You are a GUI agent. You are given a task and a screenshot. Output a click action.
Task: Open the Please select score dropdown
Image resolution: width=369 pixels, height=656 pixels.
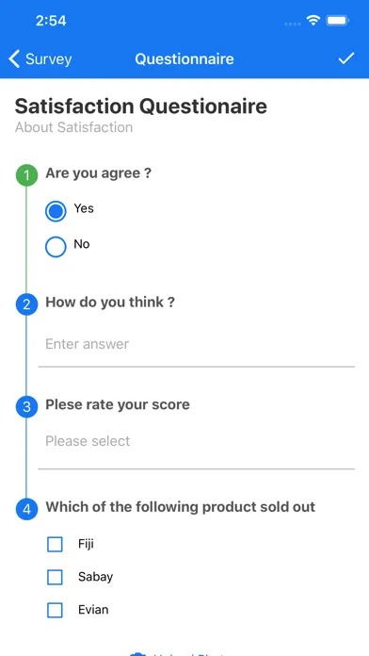click(197, 448)
